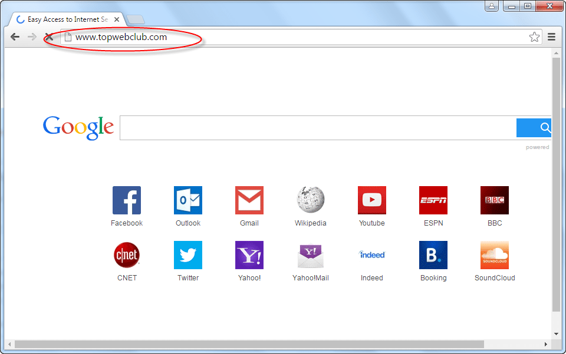Bookmark this page with the star
This screenshot has height=354, width=566.
click(534, 37)
